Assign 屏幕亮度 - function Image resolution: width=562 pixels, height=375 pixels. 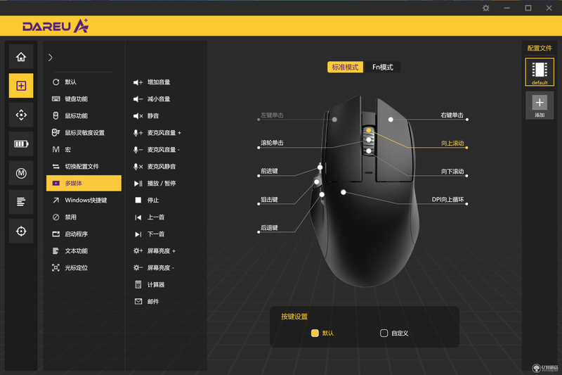tap(154, 267)
